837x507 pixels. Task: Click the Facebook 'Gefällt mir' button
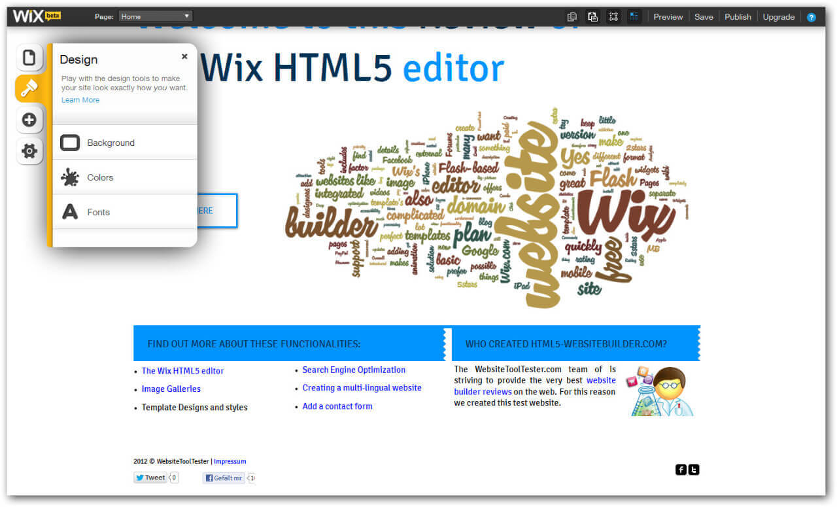tap(224, 478)
